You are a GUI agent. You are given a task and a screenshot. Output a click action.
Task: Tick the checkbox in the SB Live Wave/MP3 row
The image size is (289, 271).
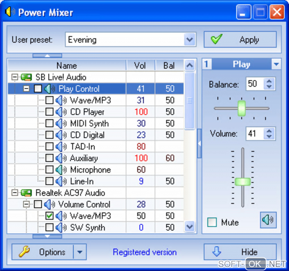49,100
